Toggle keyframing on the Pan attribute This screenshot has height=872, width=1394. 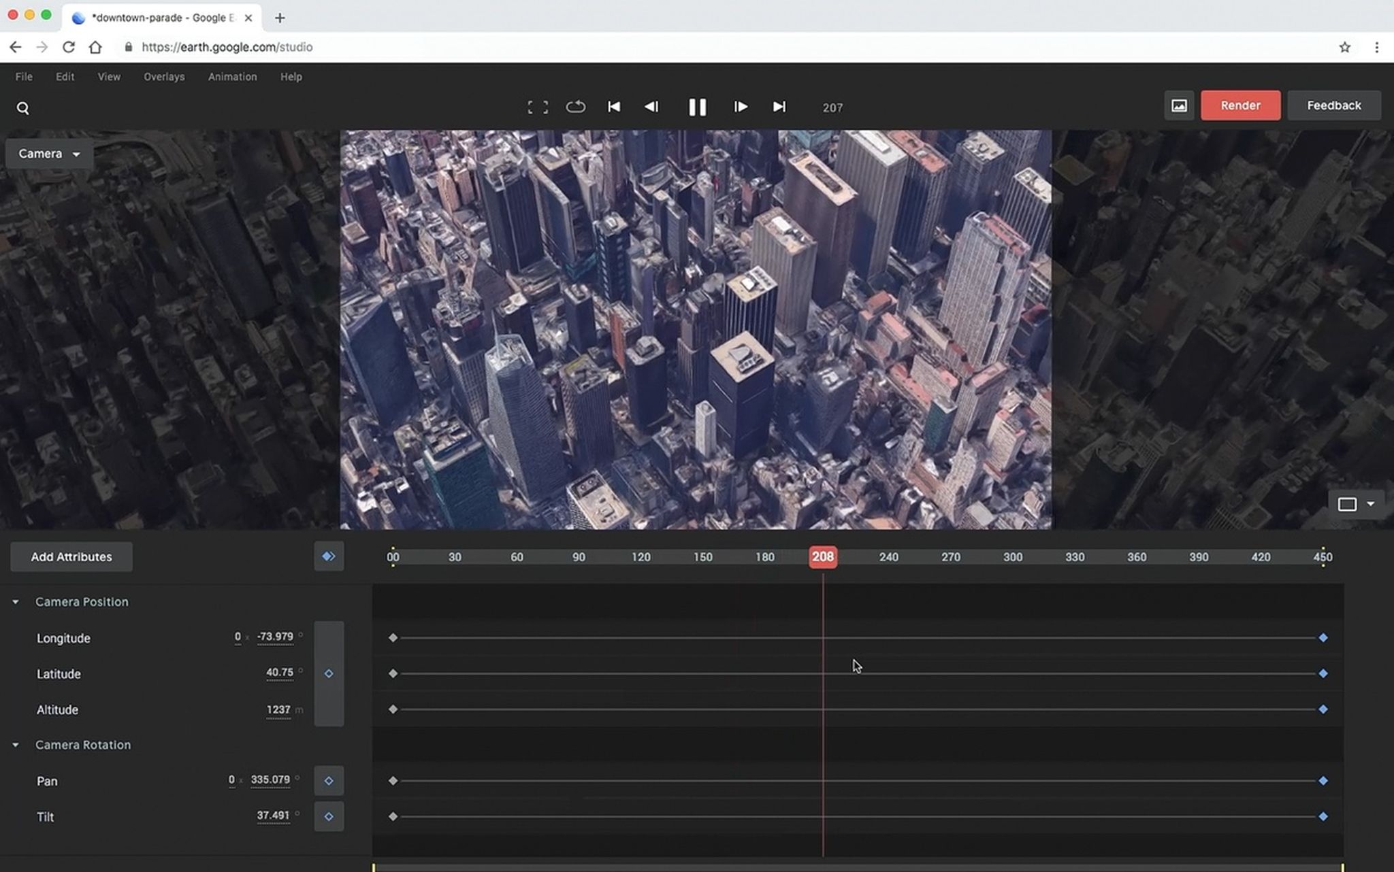click(x=329, y=780)
